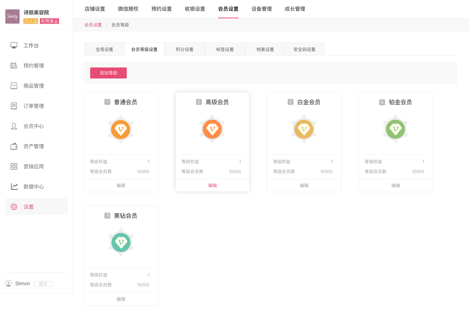Click the 工作台 monitor icon in sidebar
The height and width of the screenshot is (312, 469).
click(14, 45)
